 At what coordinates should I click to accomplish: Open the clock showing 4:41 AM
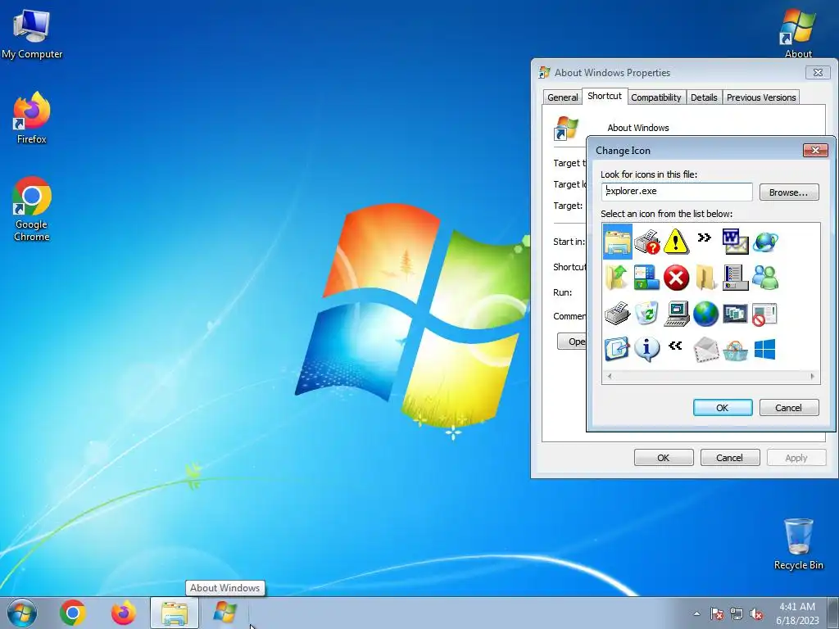[797, 613]
